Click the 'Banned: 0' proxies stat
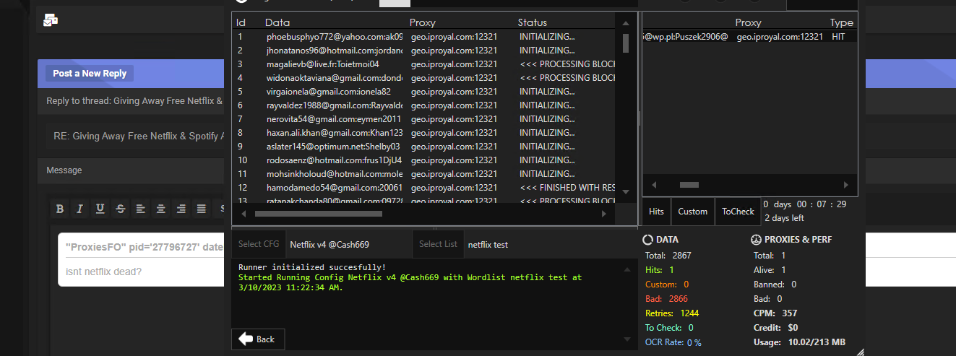 [775, 285]
